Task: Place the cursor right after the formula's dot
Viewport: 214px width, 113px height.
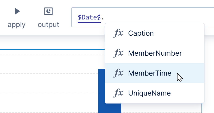Action: click(104, 17)
